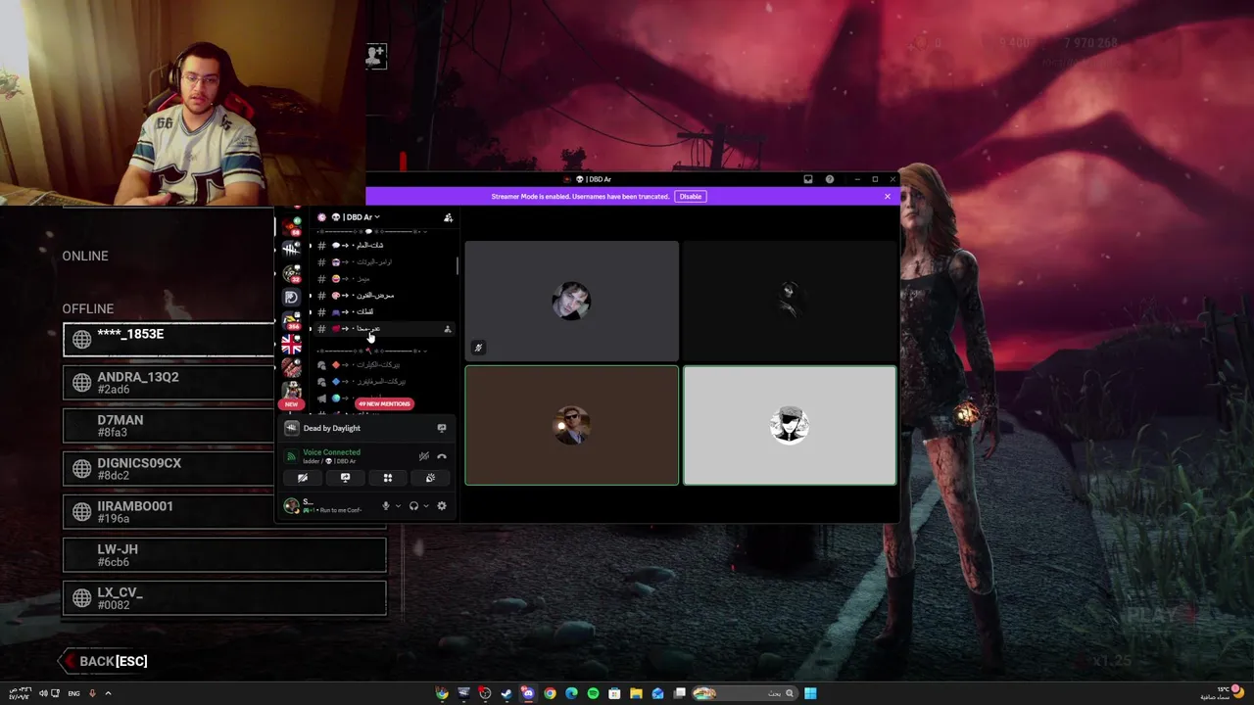Stream Dead by Daylight via screen icon
Screen dimensions: 1254x705
pyautogui.click(x=442, y=428)
